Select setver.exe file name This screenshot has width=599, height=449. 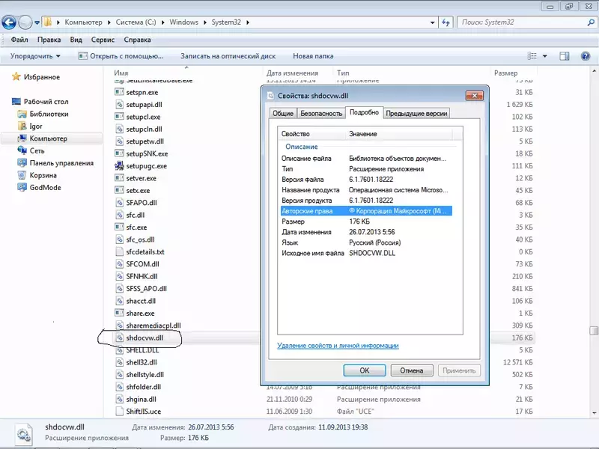click(141, 178)
